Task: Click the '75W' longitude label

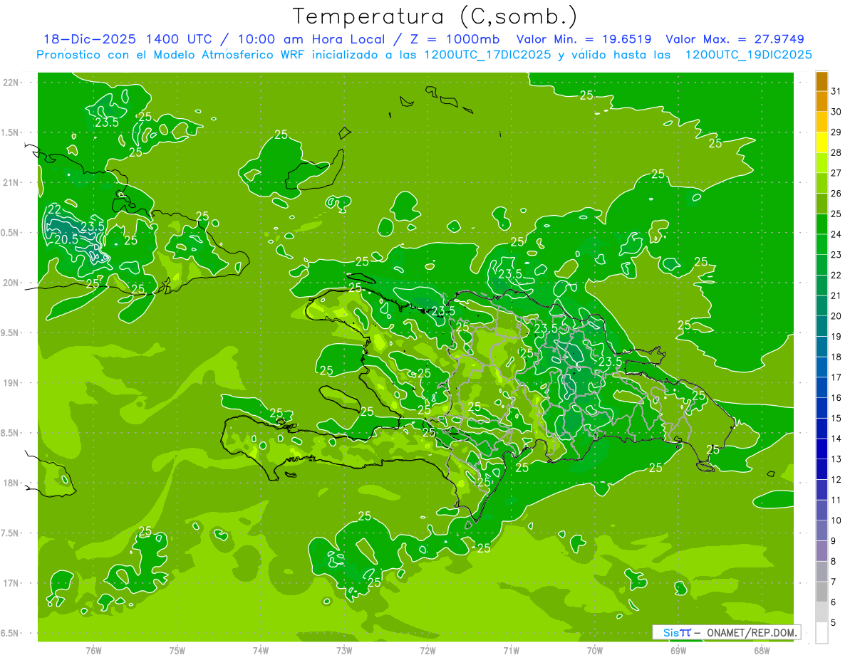Action: click(x=177, y=650)
